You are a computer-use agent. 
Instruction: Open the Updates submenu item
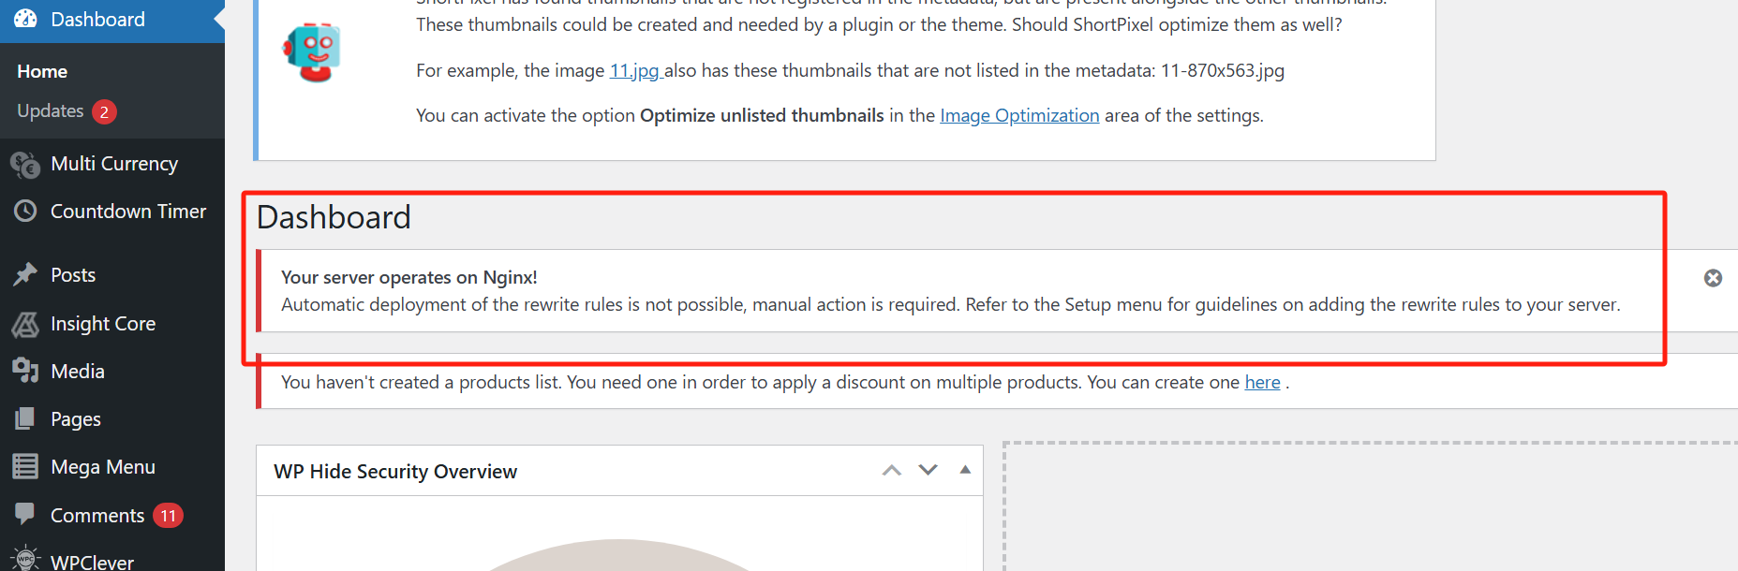pyautogui.click(x=51, y=111)
